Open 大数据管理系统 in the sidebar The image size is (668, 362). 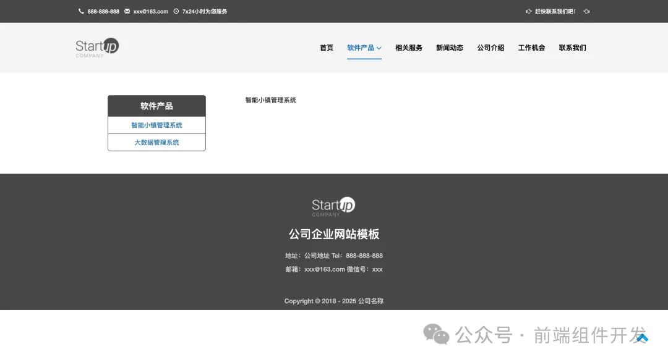click(x=156, y=142)
